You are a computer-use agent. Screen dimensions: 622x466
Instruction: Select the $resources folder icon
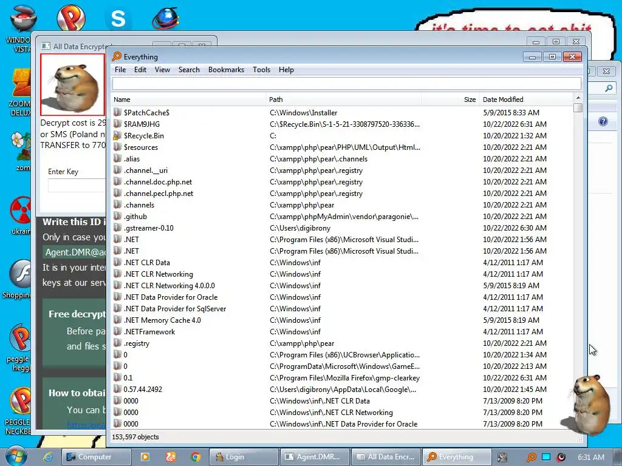tap(117, 147)
